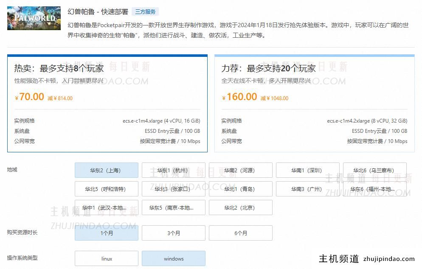
Task: Set purchase duration to 1个月
Action: point(107,233)
